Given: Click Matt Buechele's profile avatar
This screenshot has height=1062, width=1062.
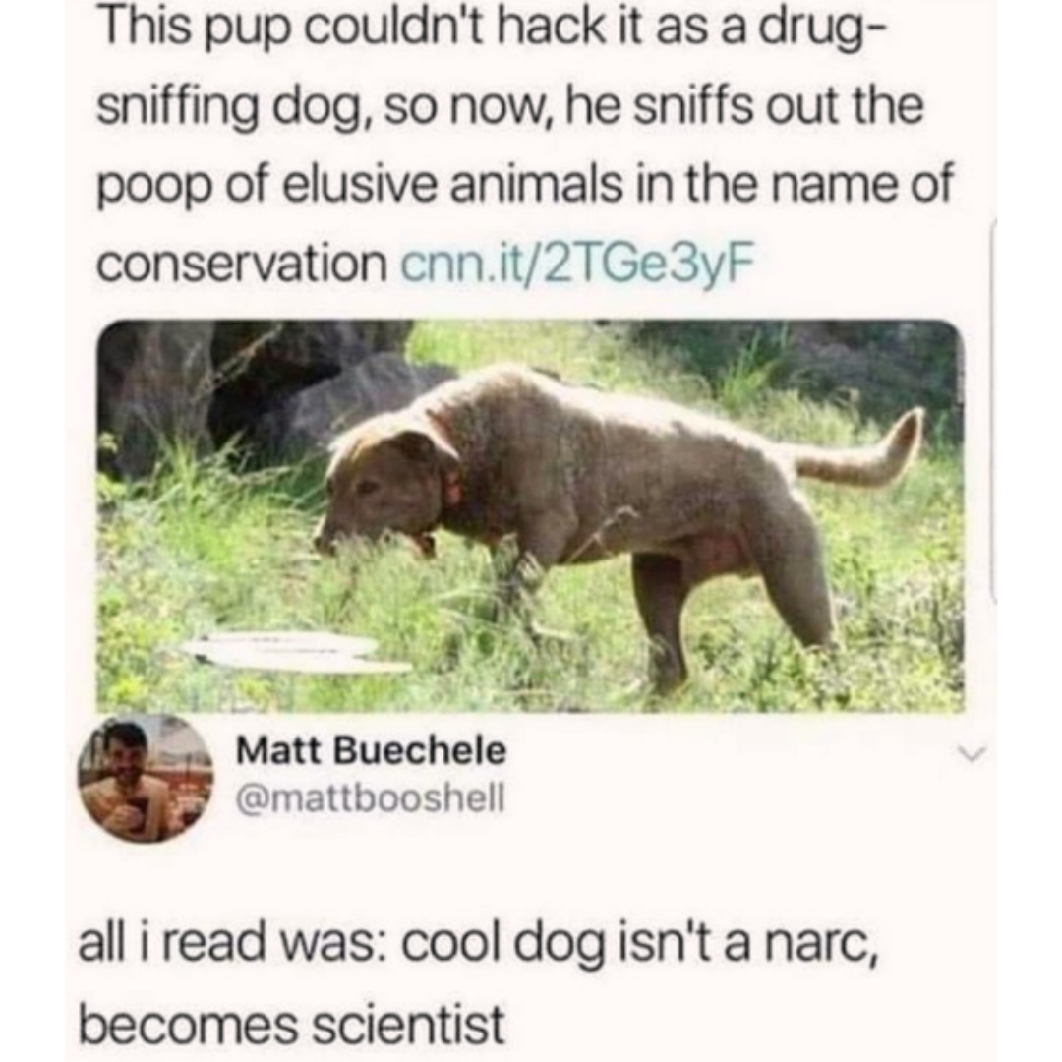Looking at the screenshot, I should tap(146, 780).
